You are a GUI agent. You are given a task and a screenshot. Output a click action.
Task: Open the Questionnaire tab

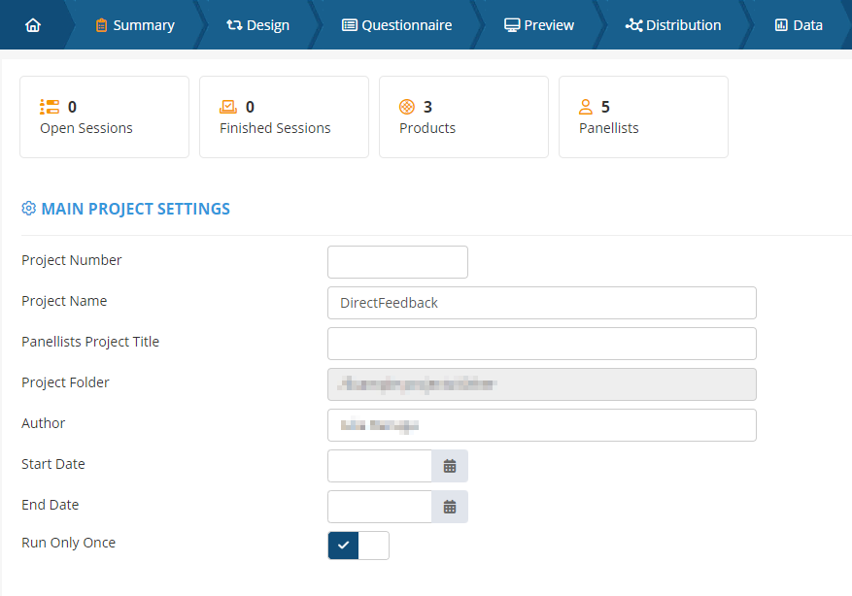[396, 25]
